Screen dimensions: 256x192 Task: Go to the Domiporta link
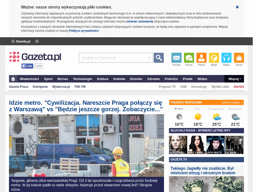(40, 87)
